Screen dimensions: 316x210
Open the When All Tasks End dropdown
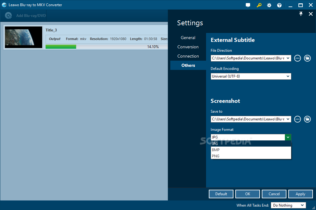pos(288,205)
